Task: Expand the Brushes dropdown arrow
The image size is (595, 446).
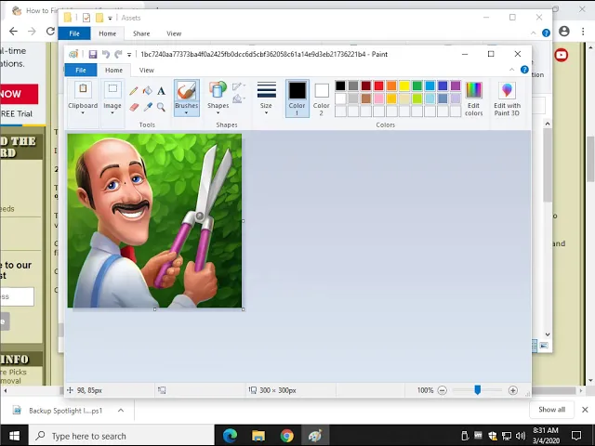Action: (x=186, y=113)
